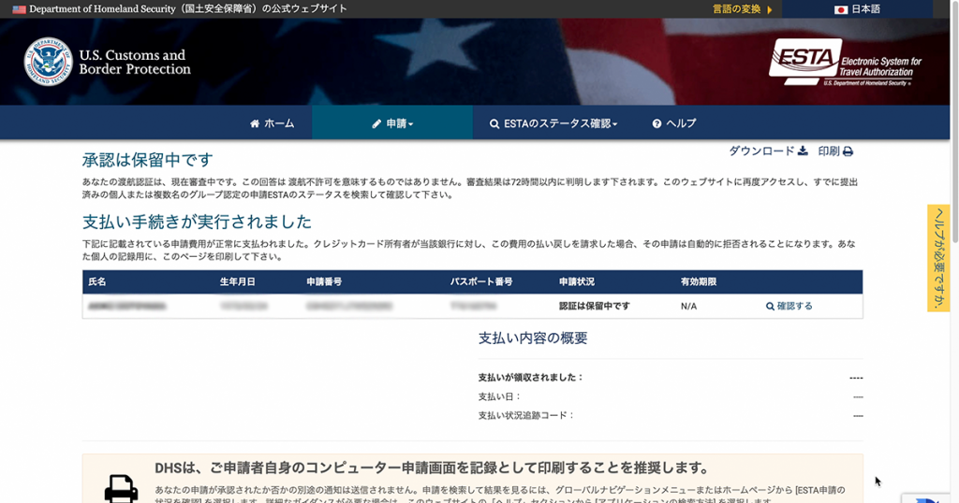Open the 日本語 language selector
The height and width of the screenshot is (503, 959).
coord(857,9)
